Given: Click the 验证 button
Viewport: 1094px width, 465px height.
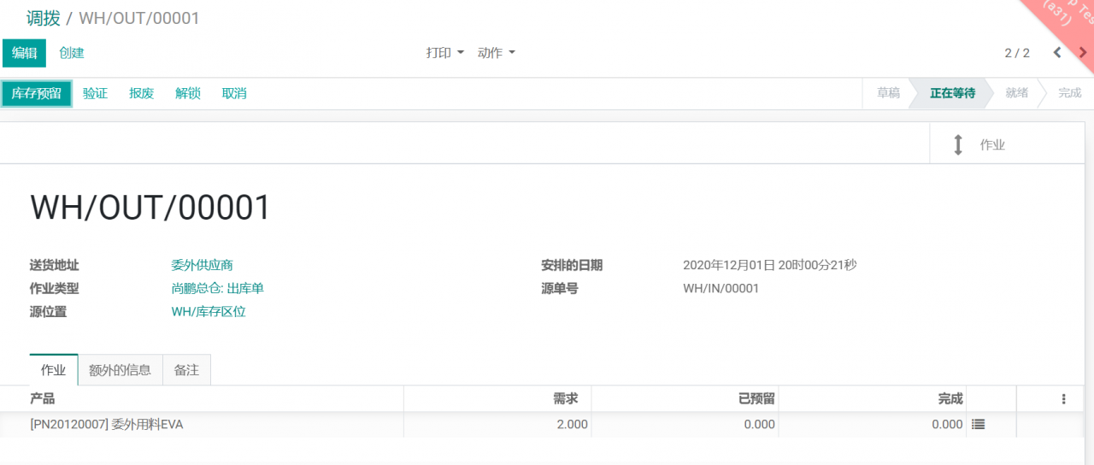Looking at the screenshot, I should pyautogui.click(x=96, y=93).
